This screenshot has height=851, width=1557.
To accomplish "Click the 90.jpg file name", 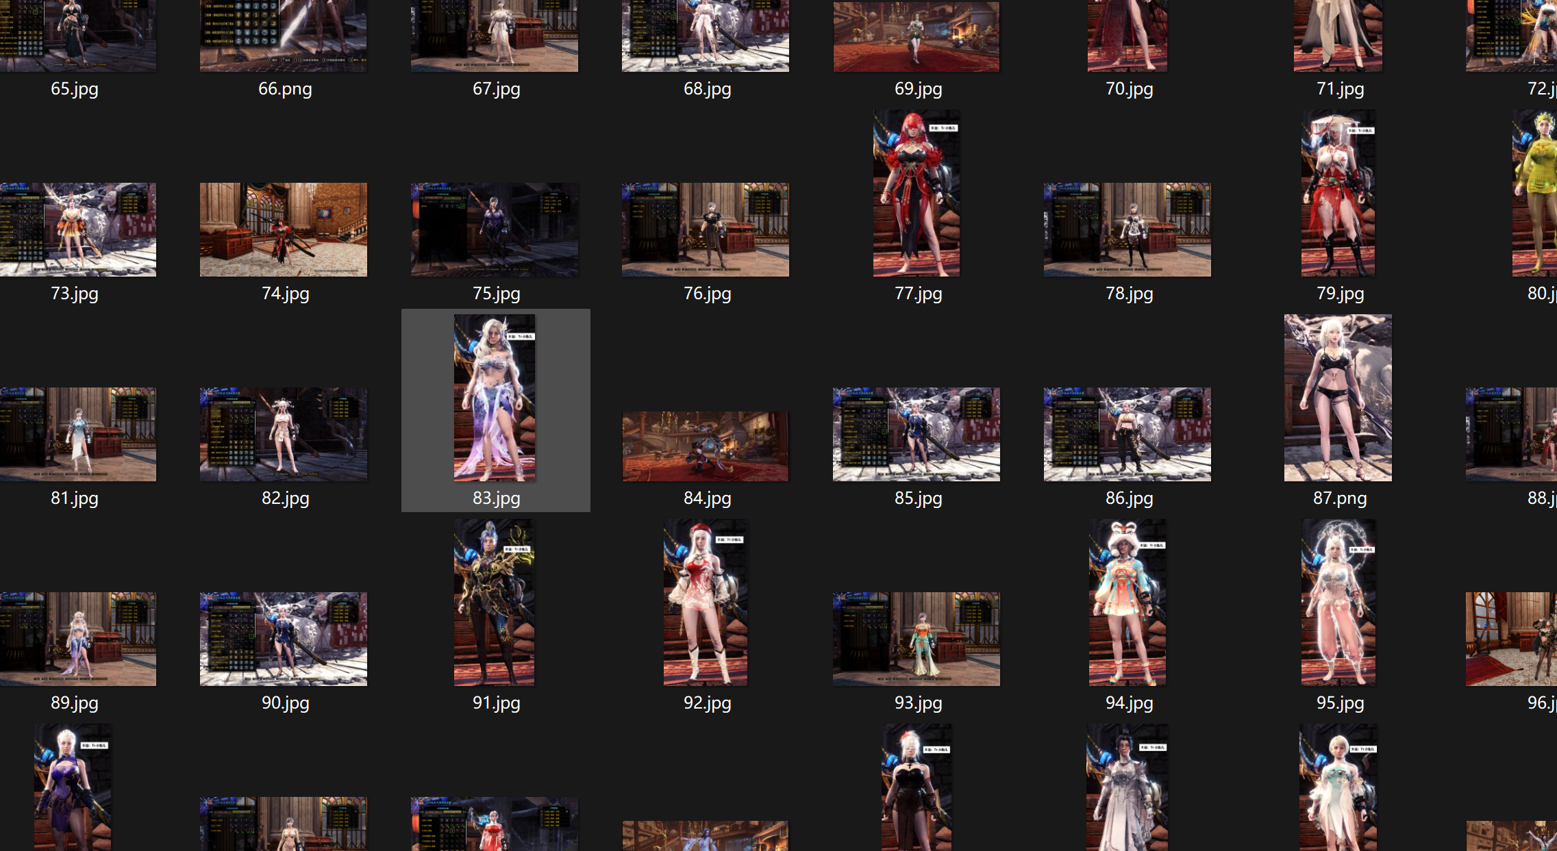I will coord(285,703).
